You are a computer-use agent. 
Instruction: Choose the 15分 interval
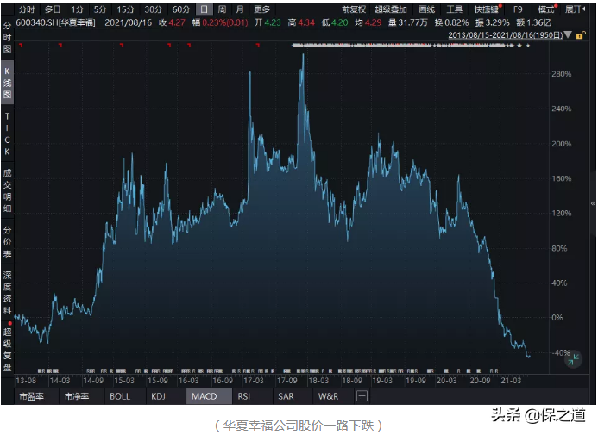click(x=125, y=9)
